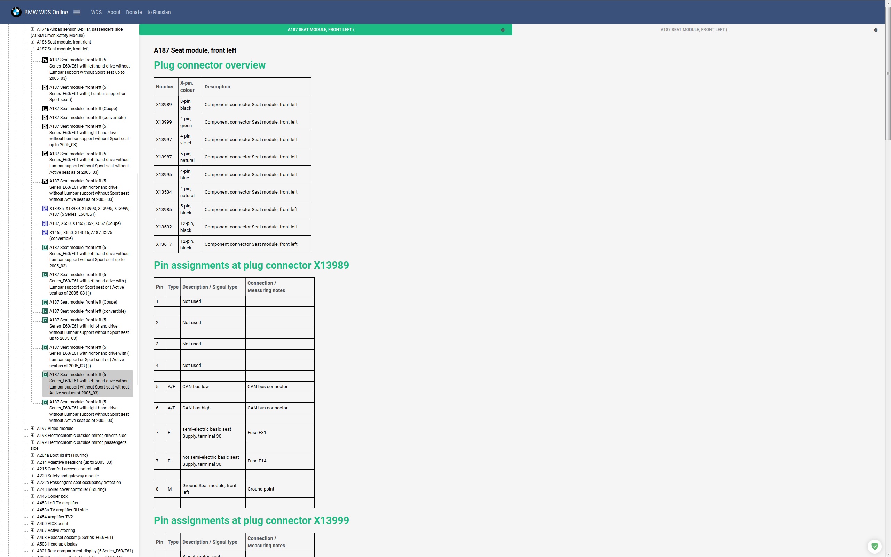
Task: Click the page vertical scrollbar thumb
Action: [x=888, y=74]
